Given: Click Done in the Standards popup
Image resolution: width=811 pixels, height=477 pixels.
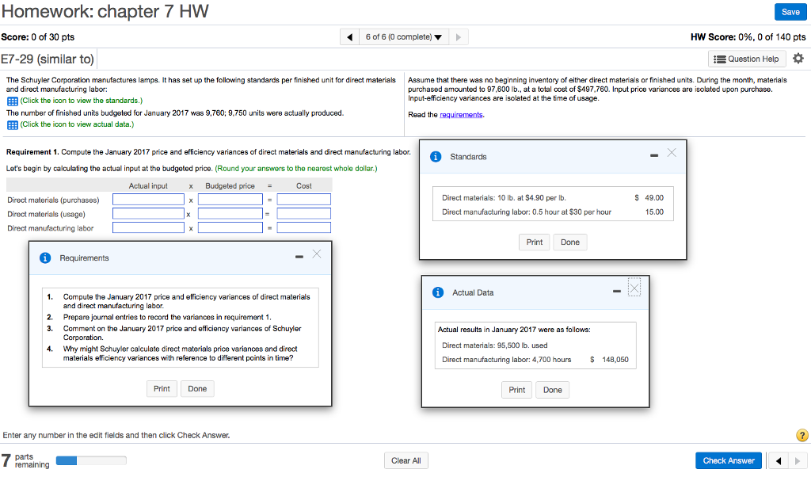Looking at the screenshot, I should [x=569, y=242].
